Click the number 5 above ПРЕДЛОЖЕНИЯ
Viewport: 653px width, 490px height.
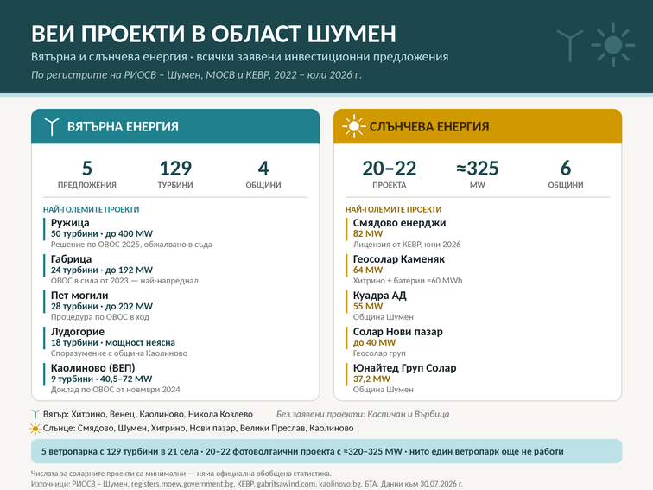pyautogui.click(x=87, y=169)
